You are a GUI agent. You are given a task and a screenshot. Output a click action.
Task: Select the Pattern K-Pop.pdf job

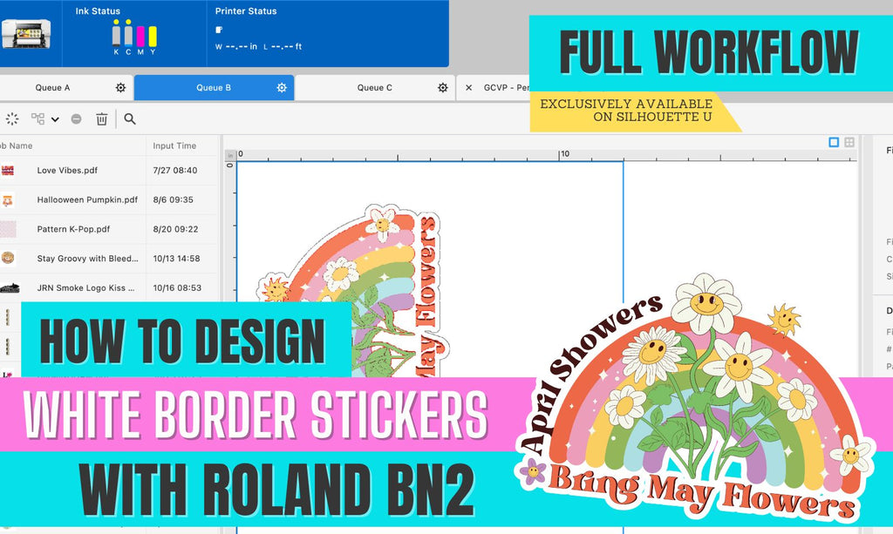(73, 229)
